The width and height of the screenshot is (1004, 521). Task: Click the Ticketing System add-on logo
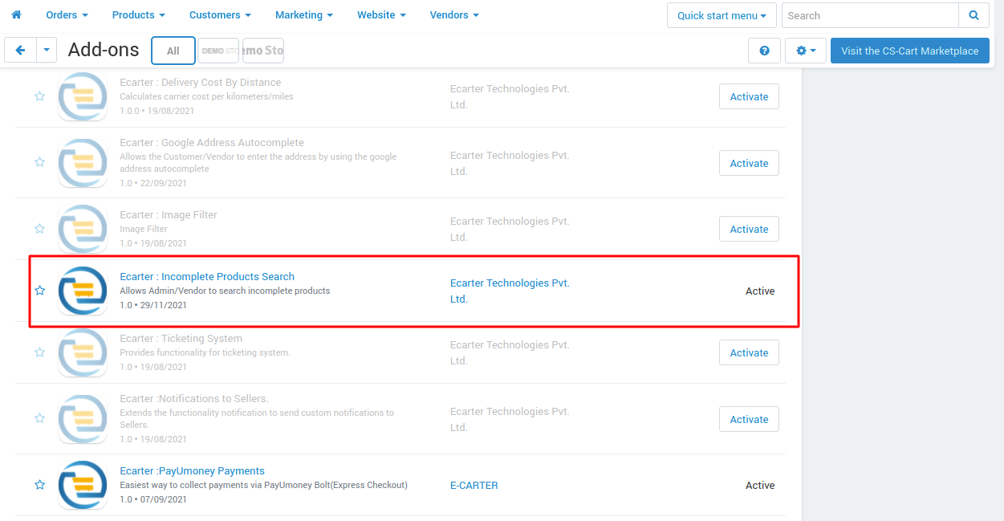pyautogui.click(x=83, y=352)
